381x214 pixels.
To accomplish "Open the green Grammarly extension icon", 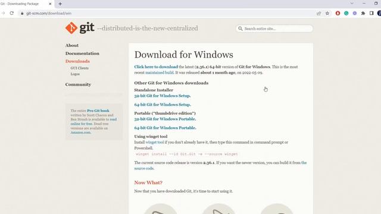I will pyautogui.click(x=346, y=13).
